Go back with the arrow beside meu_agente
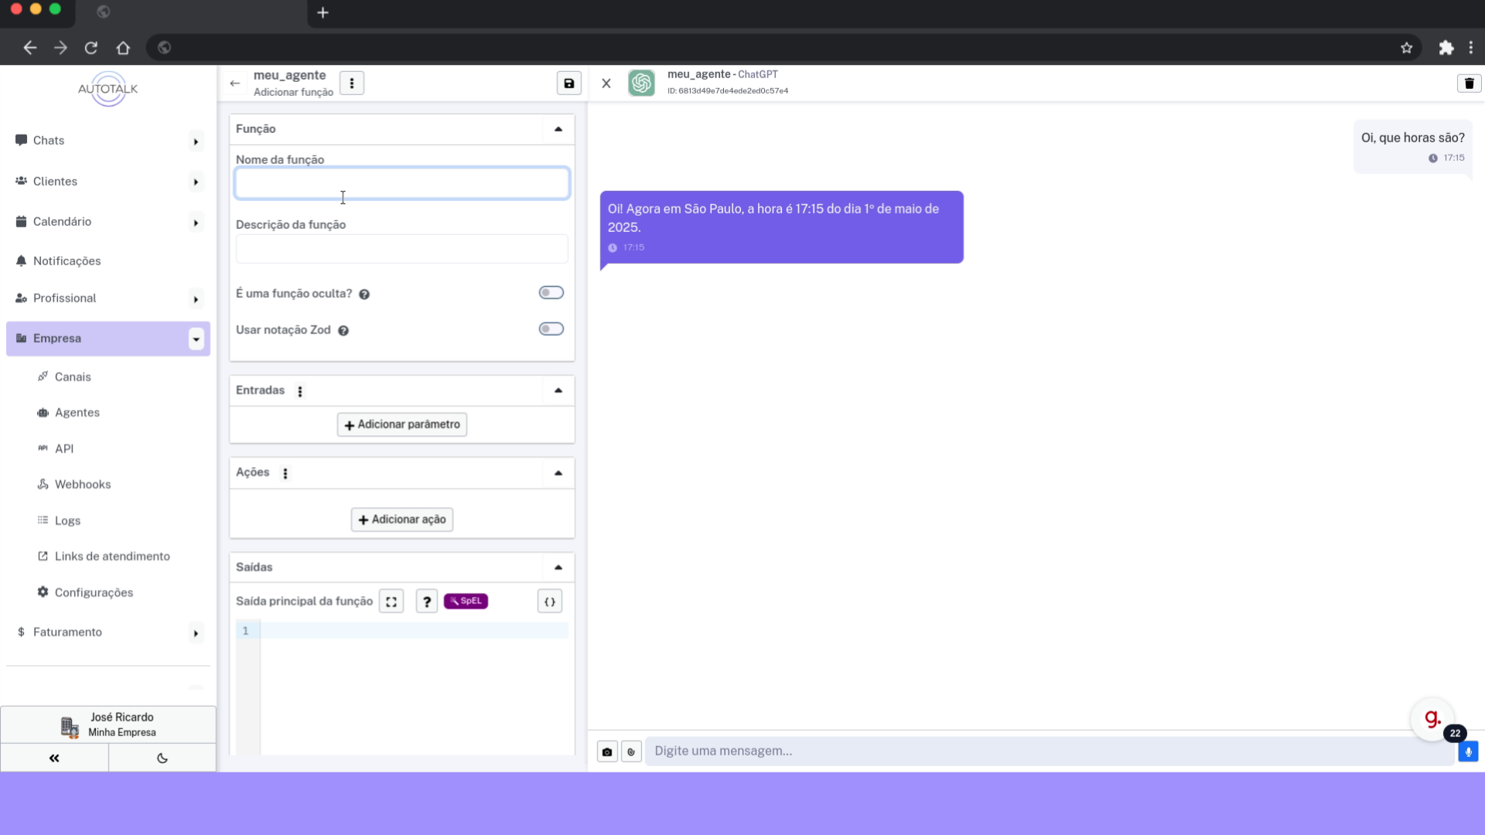 (x=235, y=83)
